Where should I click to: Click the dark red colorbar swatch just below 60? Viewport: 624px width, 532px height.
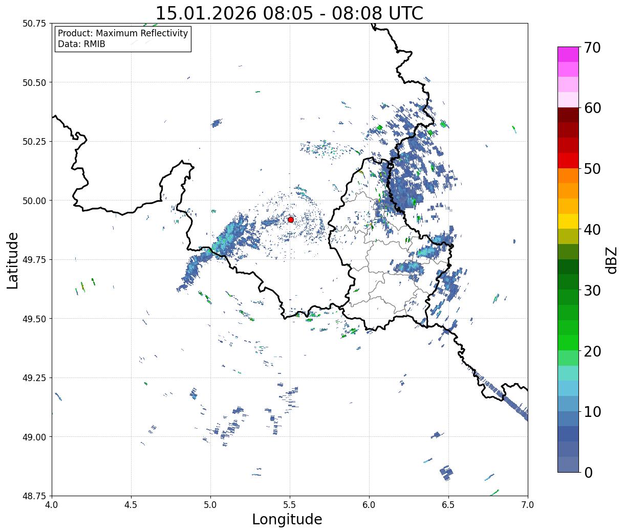[568, 115]
